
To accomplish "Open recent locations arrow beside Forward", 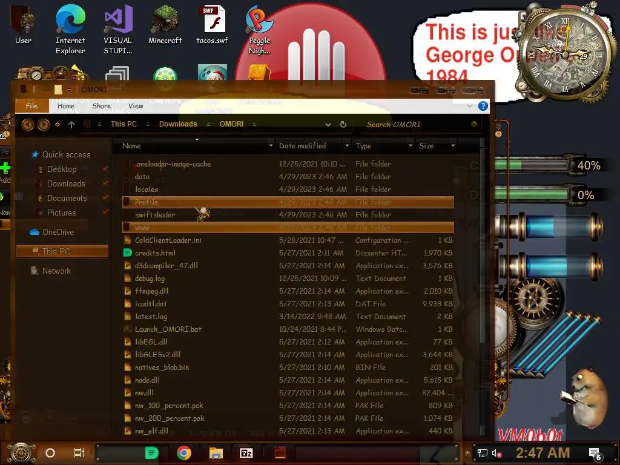I will point(58,125).
